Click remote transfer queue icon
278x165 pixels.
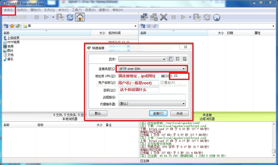[x=197, y=17]
